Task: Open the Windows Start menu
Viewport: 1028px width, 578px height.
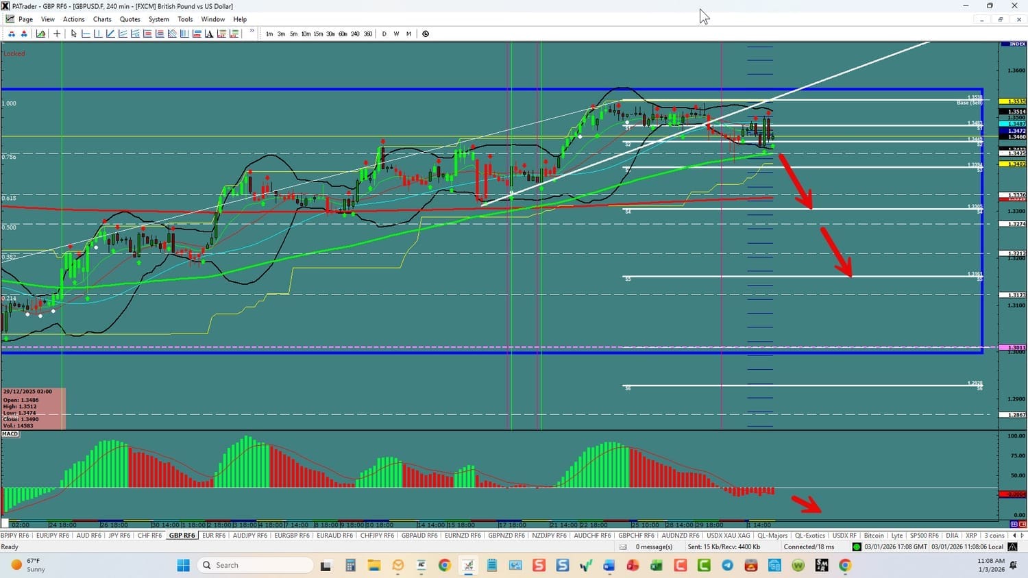Action: (x=183, y=565)
